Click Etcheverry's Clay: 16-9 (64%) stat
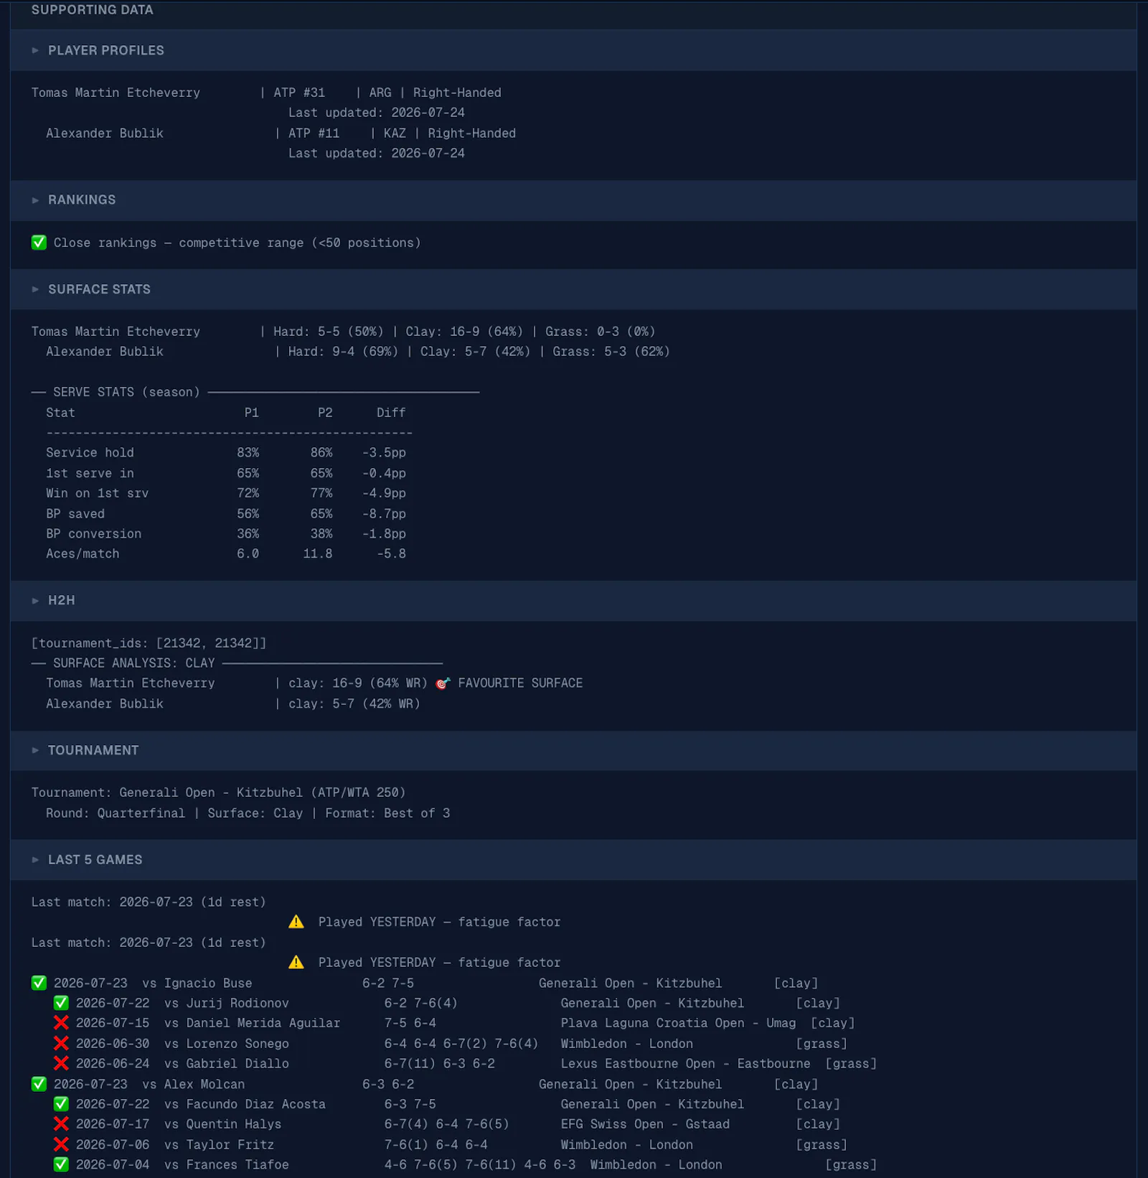The image size is (1148, 1178). [464, 332]
